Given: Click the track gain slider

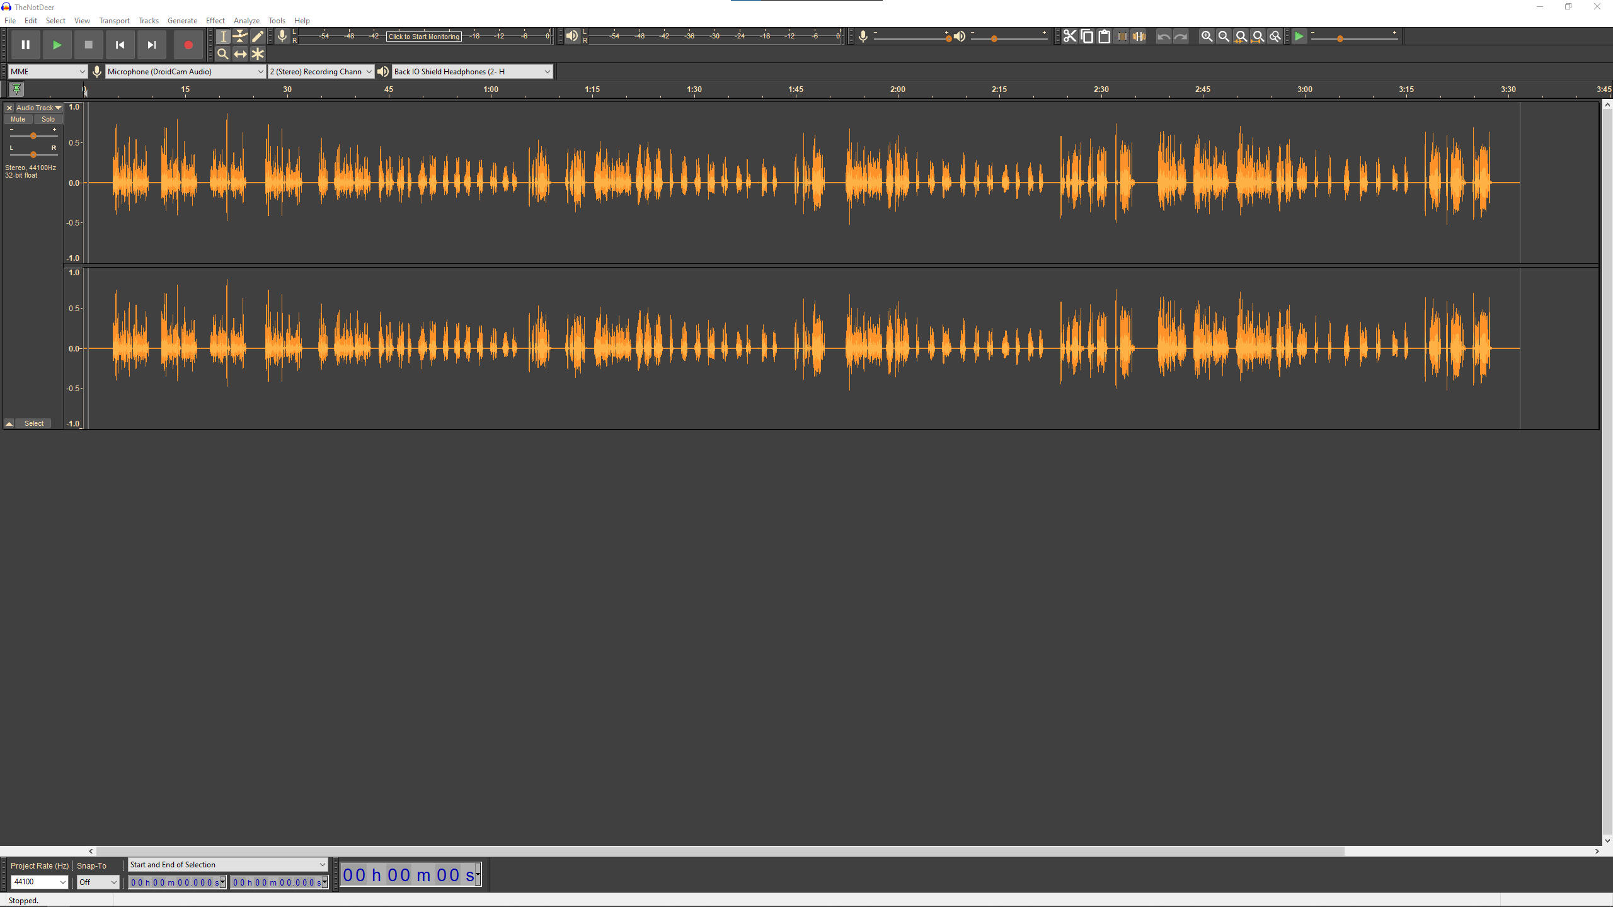Looking at the screenshot, I should pyautogui.click(x=33, y=136).
